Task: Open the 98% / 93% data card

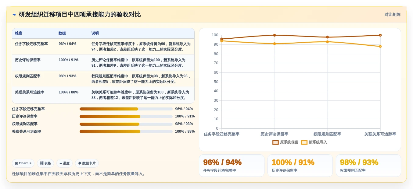Action: coord(368,166)
